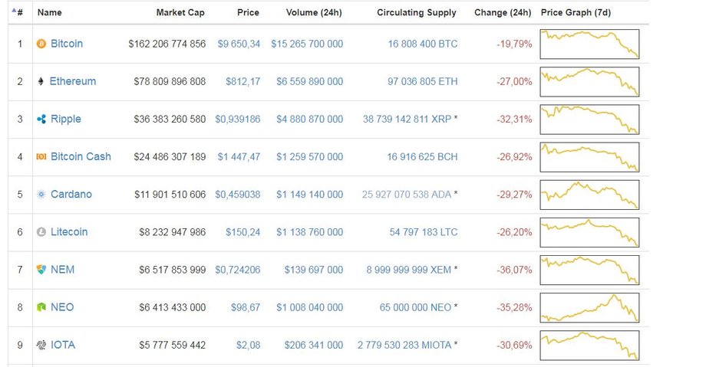This screenshot has height=367, width=706.
Task: Open Bitcoin price link $9 650,34
Action: pyautogui.click(x=239, y=44)
